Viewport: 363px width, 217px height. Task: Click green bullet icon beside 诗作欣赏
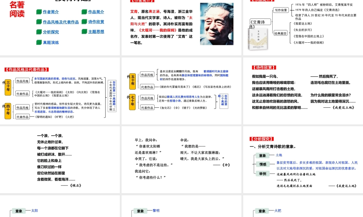point(84,22)
